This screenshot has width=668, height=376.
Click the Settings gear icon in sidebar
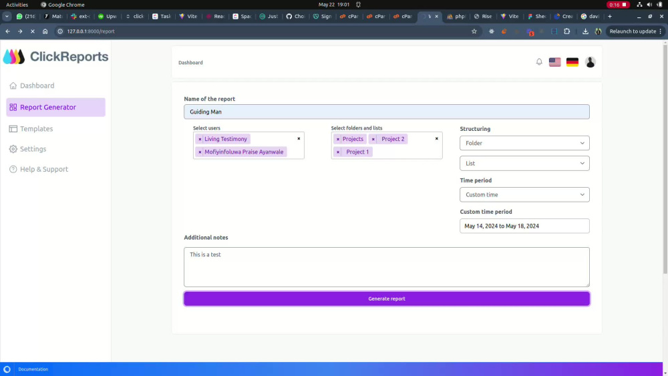[x=13, y=149]
